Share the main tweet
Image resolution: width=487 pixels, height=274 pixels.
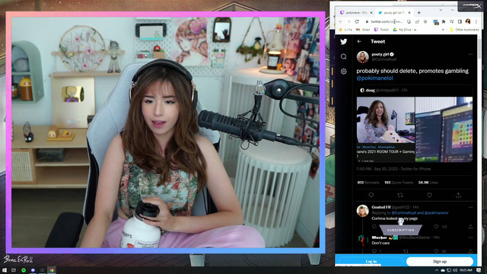[x=458, y=195]
